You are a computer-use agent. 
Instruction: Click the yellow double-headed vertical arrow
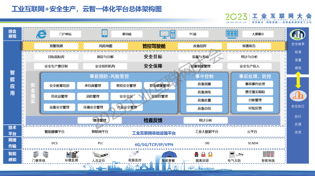298,80
